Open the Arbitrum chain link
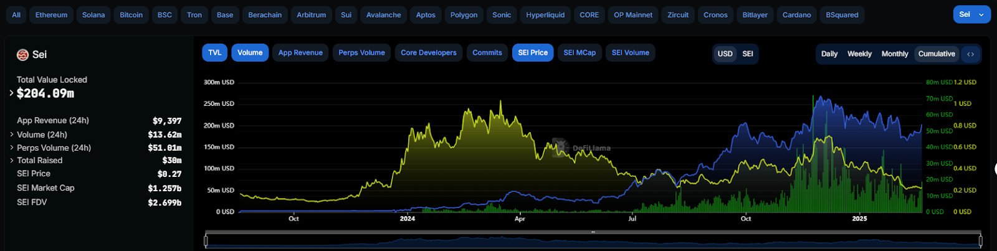997x251 pixels. tap(311, 15)
